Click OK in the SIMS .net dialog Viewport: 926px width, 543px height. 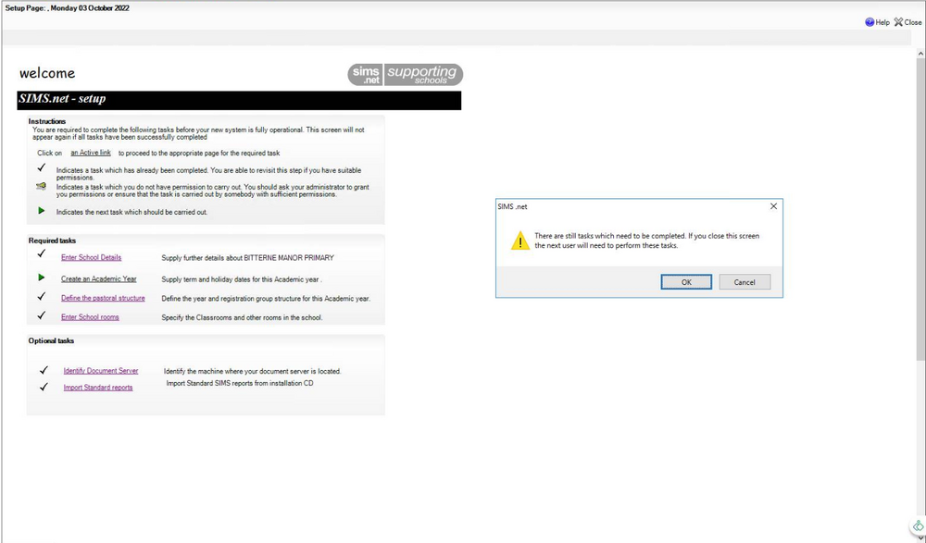(685, 282)
